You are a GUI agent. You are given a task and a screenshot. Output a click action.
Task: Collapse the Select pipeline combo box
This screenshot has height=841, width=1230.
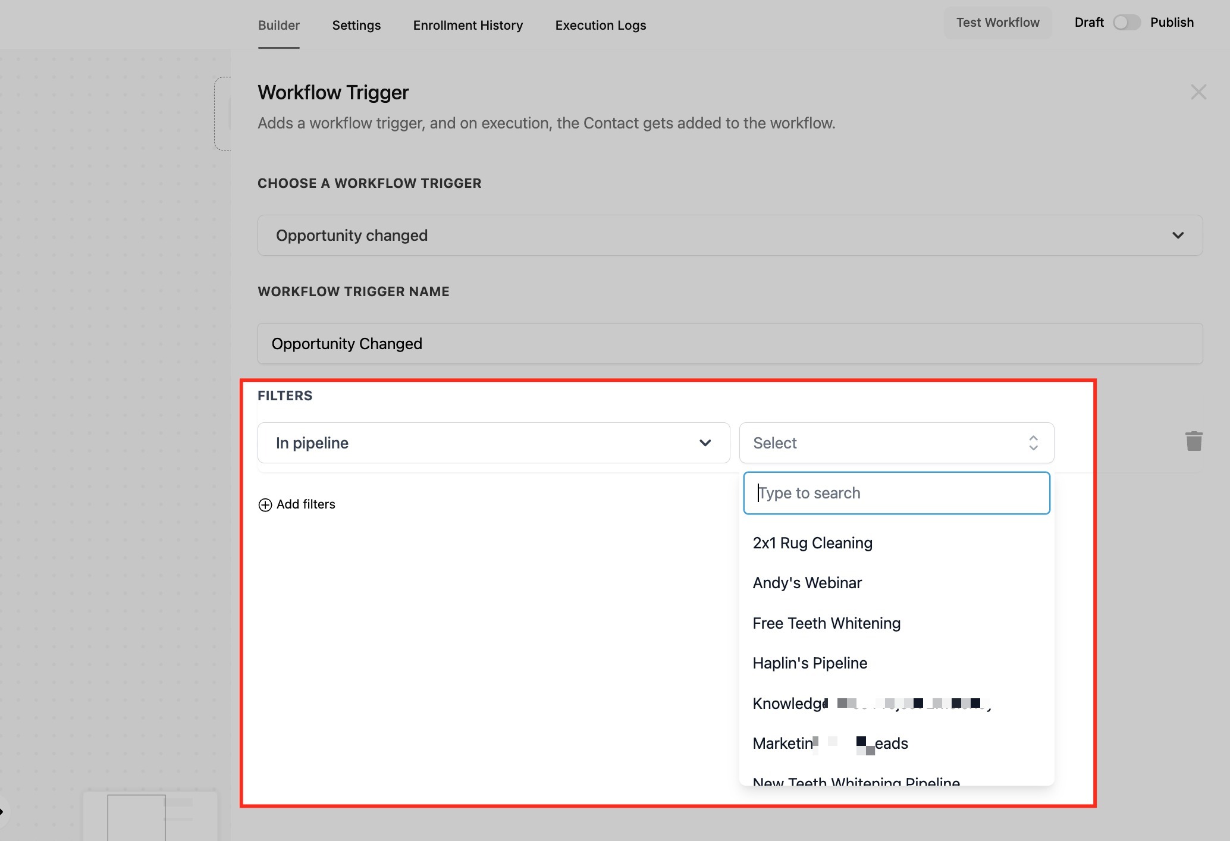coord(896,443)
